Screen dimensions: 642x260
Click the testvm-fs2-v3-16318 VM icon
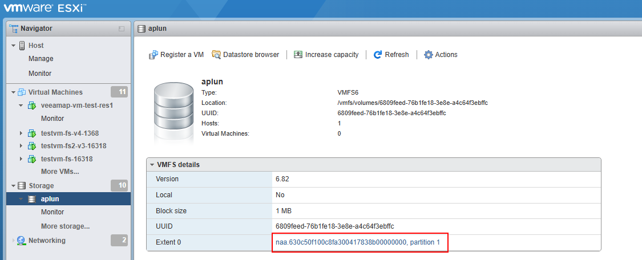(32, 146)
